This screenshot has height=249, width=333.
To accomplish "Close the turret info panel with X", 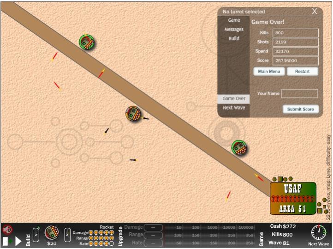I will 315,11.
